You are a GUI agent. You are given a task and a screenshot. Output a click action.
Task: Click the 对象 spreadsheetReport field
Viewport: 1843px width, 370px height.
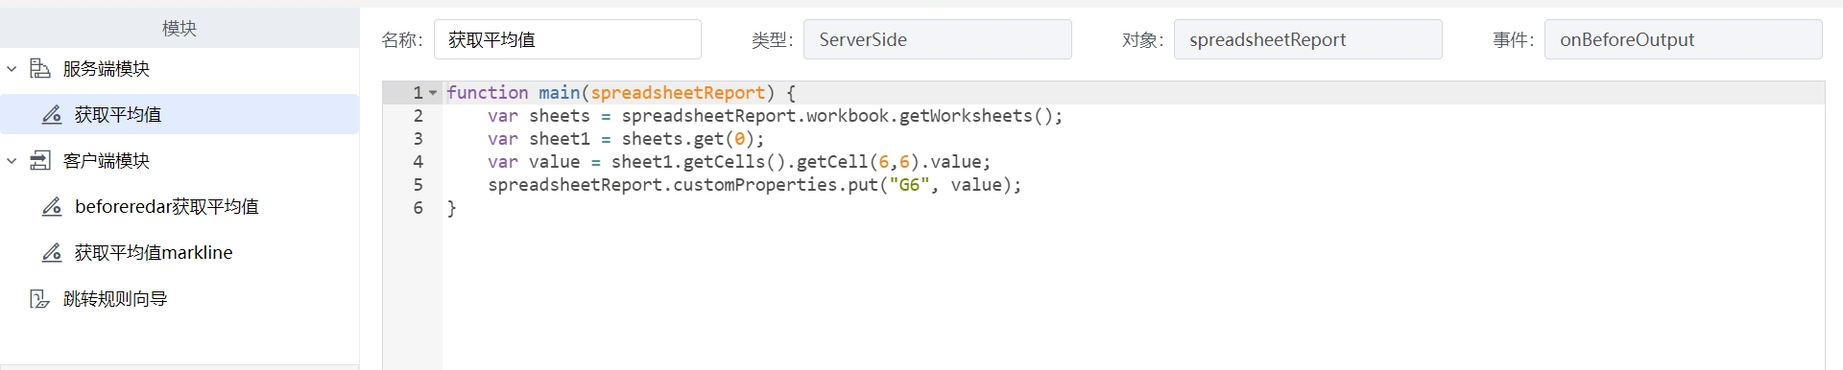[1308, 39]
